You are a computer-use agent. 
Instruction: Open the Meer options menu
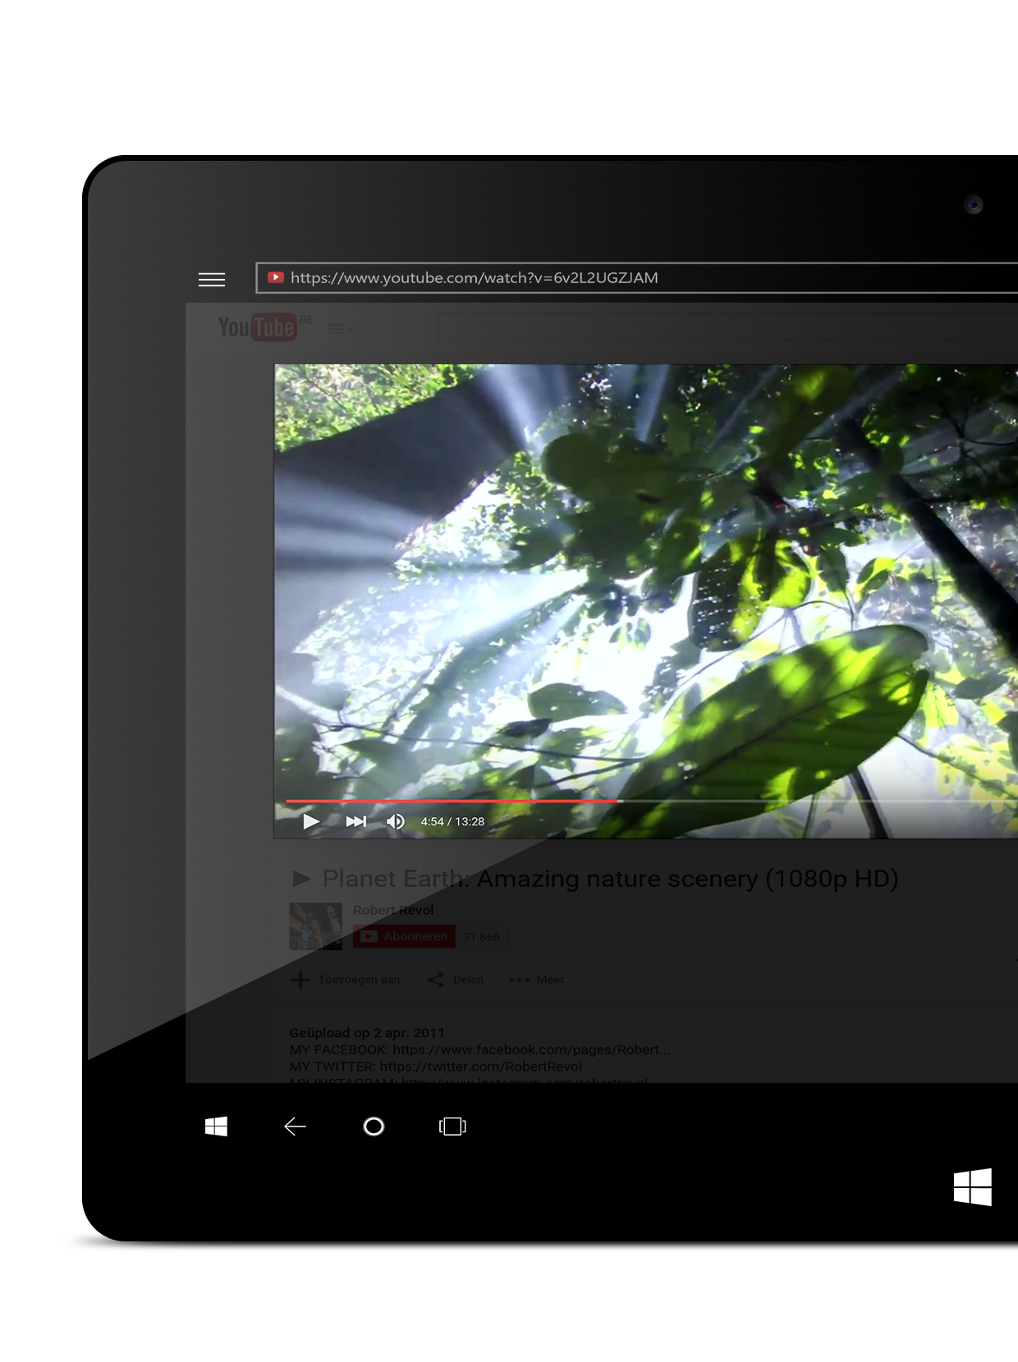click(x=536, y=980)
